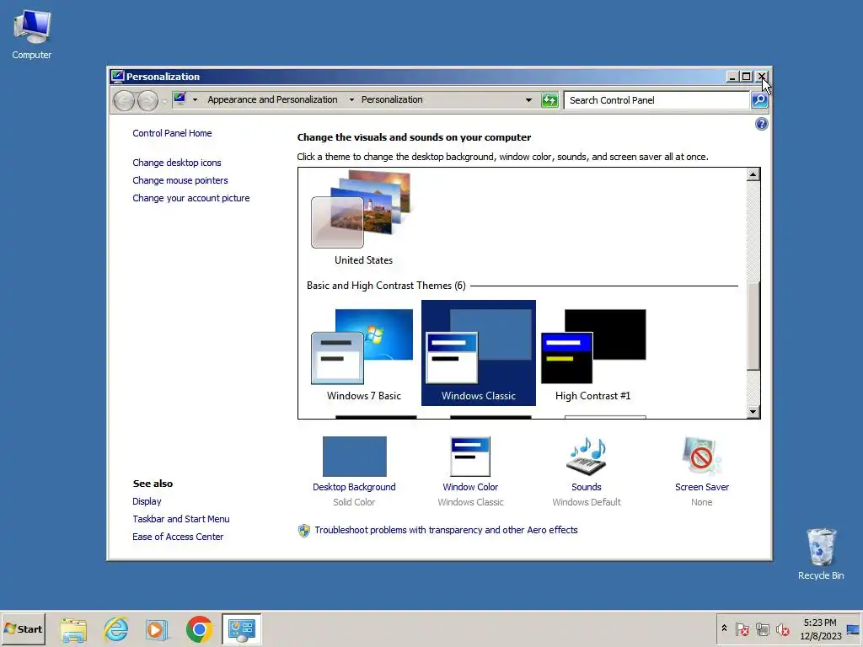The image size is (863, 647).
Task: Minimize the Personalization window
Action: click(732, 77)
